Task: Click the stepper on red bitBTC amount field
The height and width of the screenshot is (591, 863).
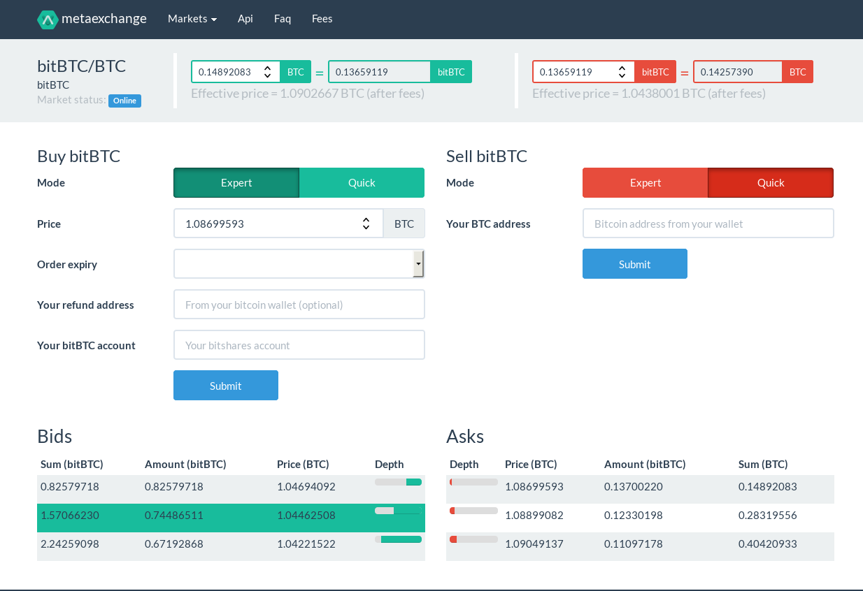Action: (622, 72)
